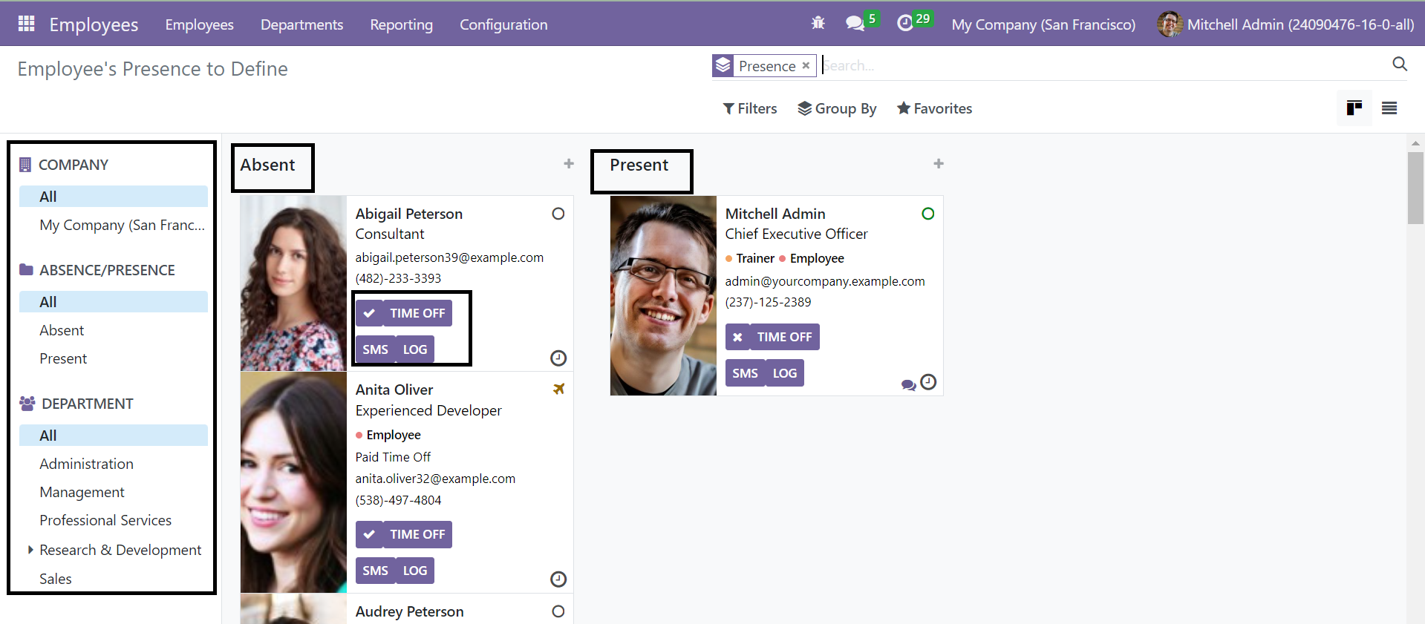The width and height of the screenshot is (1425, 624).
Task: Open Mitchell Admin's activity clock icon
Action: (x=928, y=382)
